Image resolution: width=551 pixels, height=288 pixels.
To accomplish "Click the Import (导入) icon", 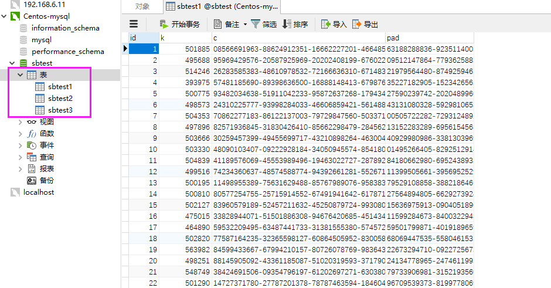I will 326,24.
